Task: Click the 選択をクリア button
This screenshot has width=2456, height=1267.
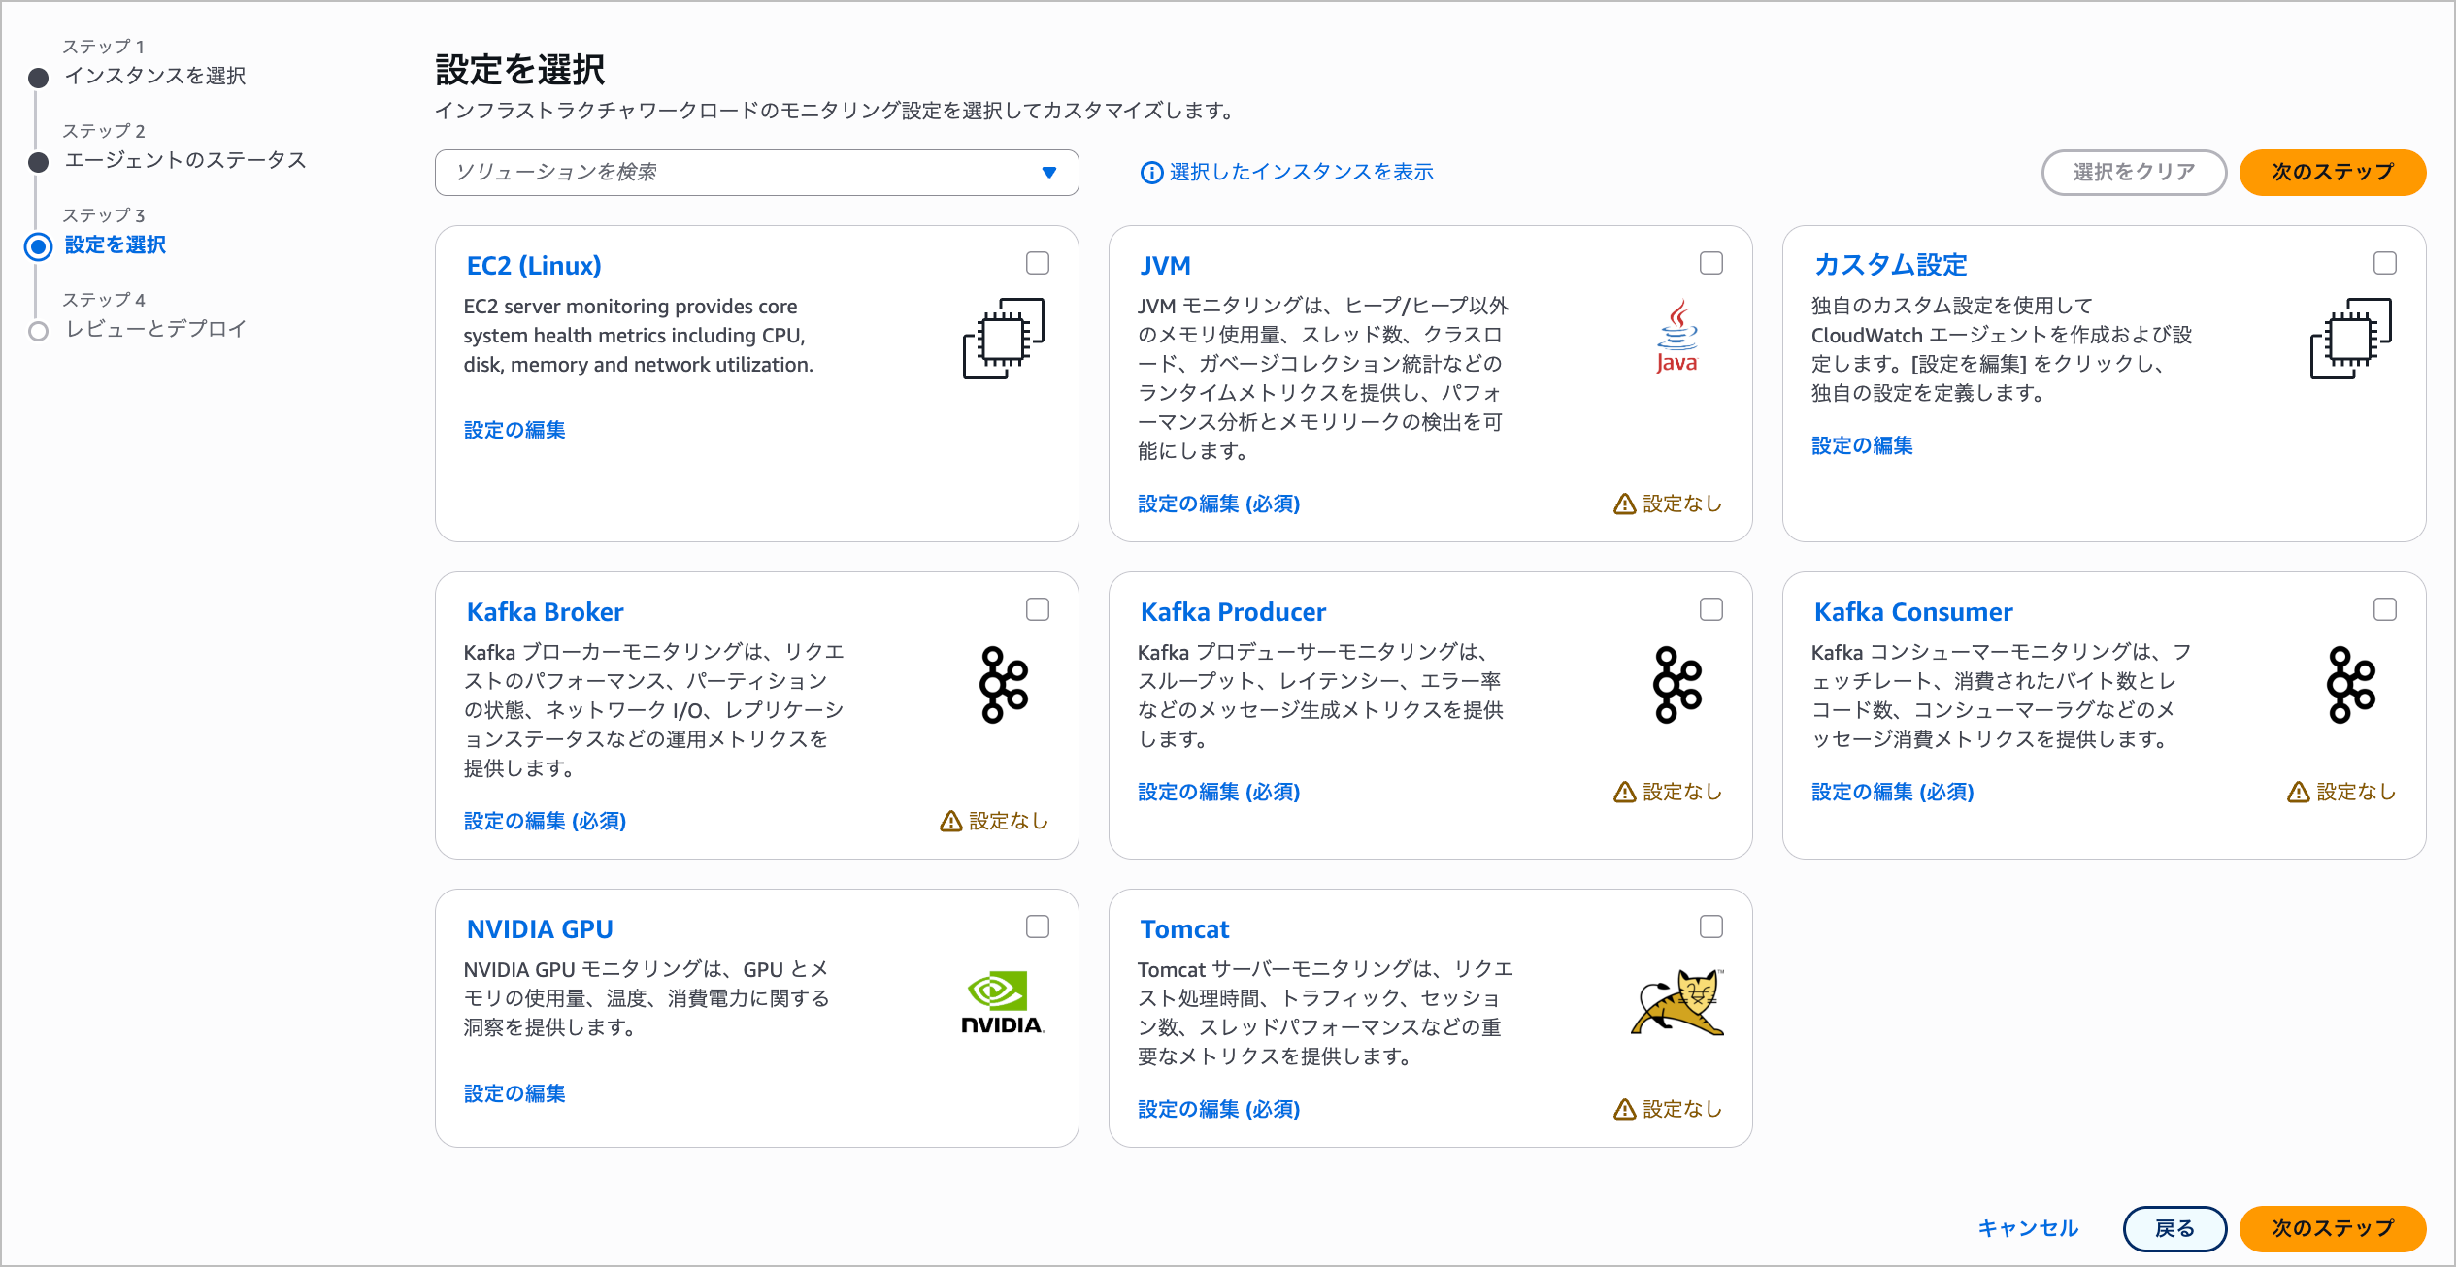Action: (x=2134, y=172)
